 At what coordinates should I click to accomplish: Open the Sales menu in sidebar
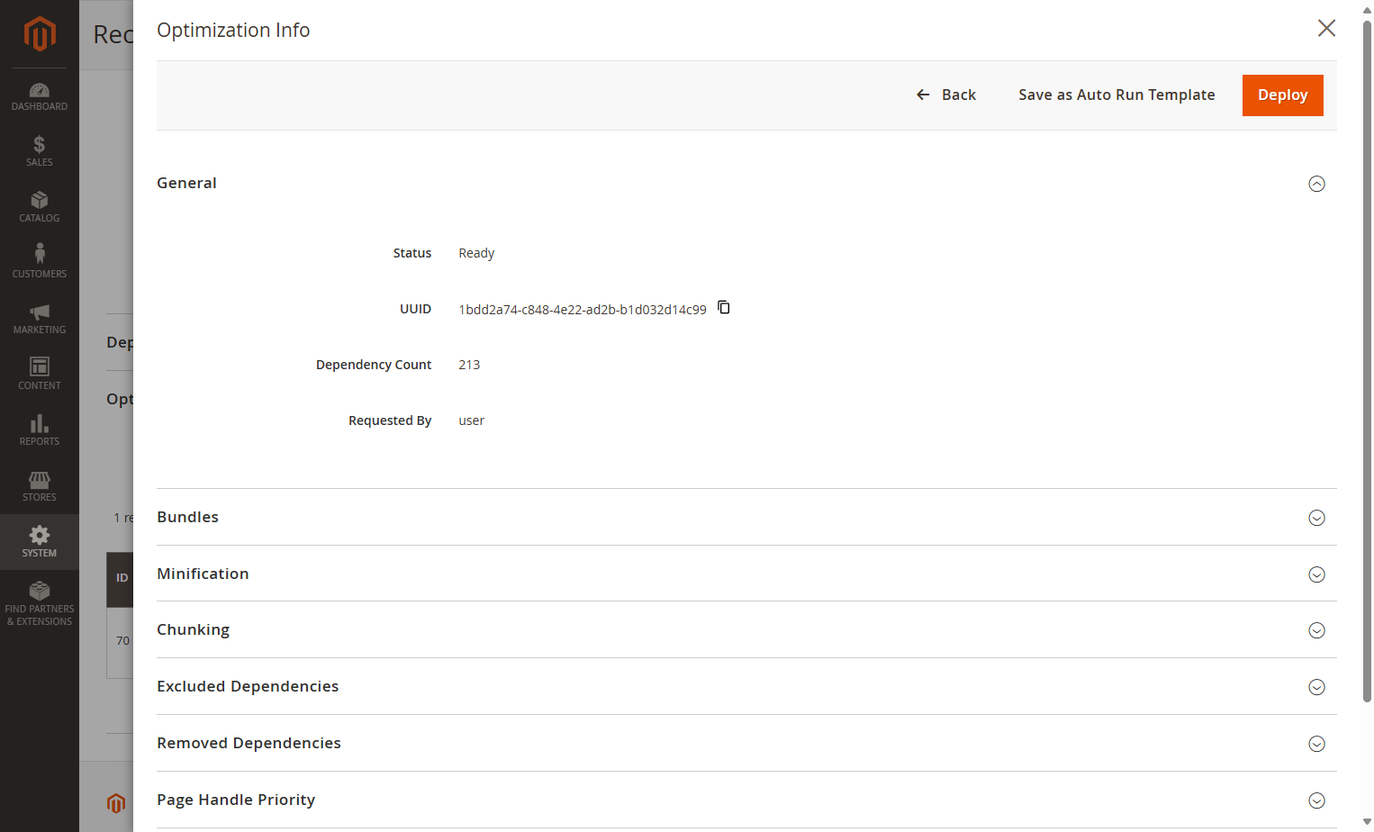tap(40, 151)
